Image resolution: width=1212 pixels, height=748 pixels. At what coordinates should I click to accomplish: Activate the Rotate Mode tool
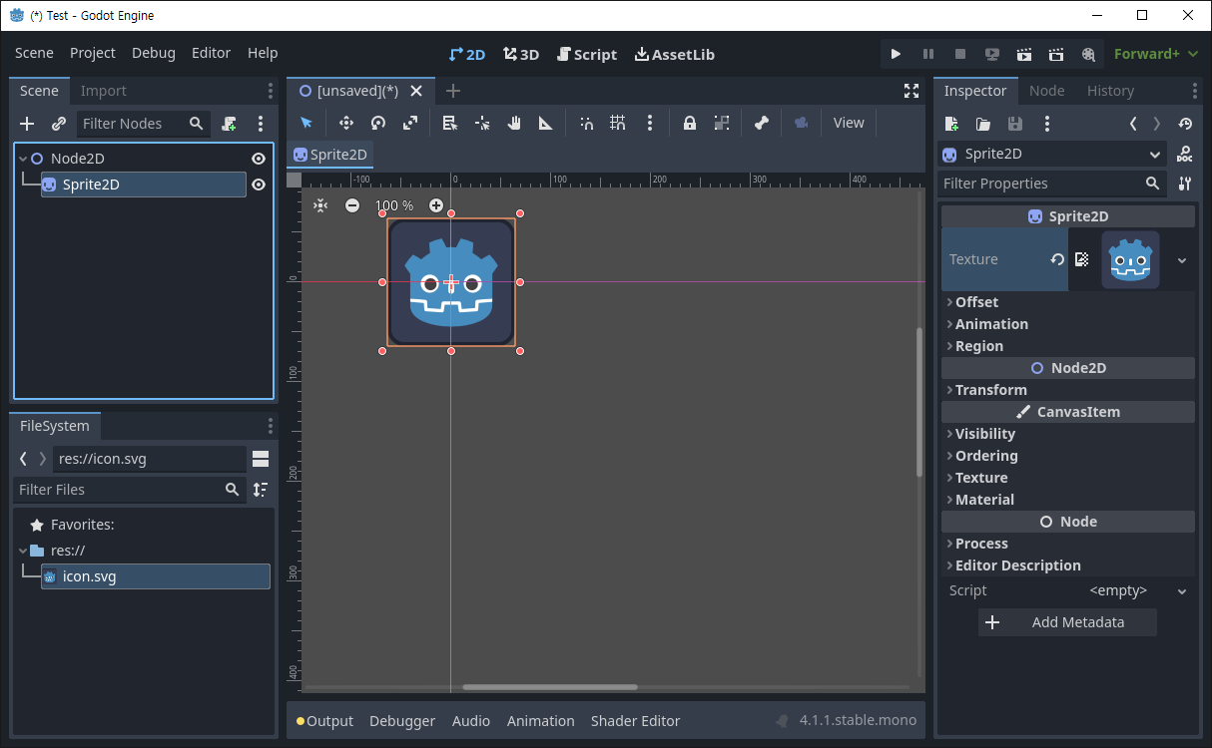[378, 123]
